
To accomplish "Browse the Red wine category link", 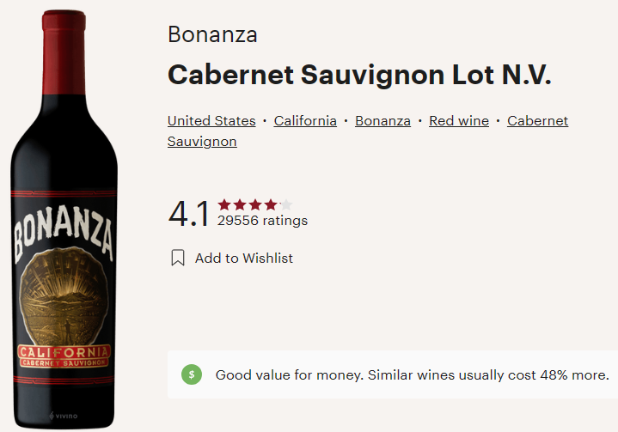I will (459, 121).
